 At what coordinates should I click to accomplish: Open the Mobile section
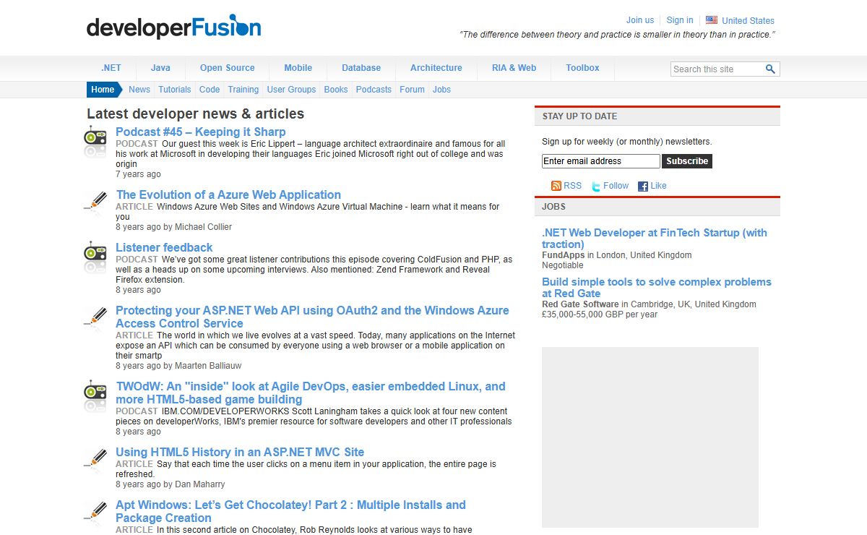pos(298,68)
